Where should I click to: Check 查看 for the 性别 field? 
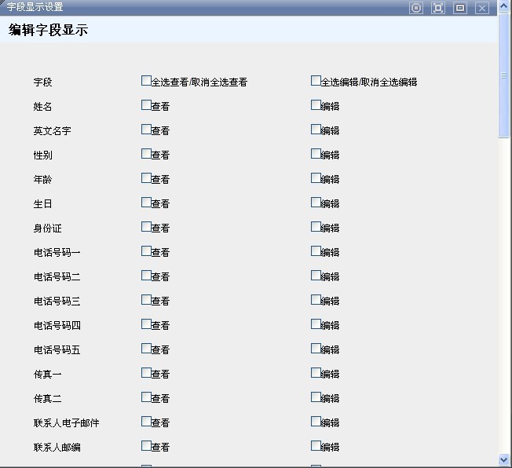(x=146, y=153)
